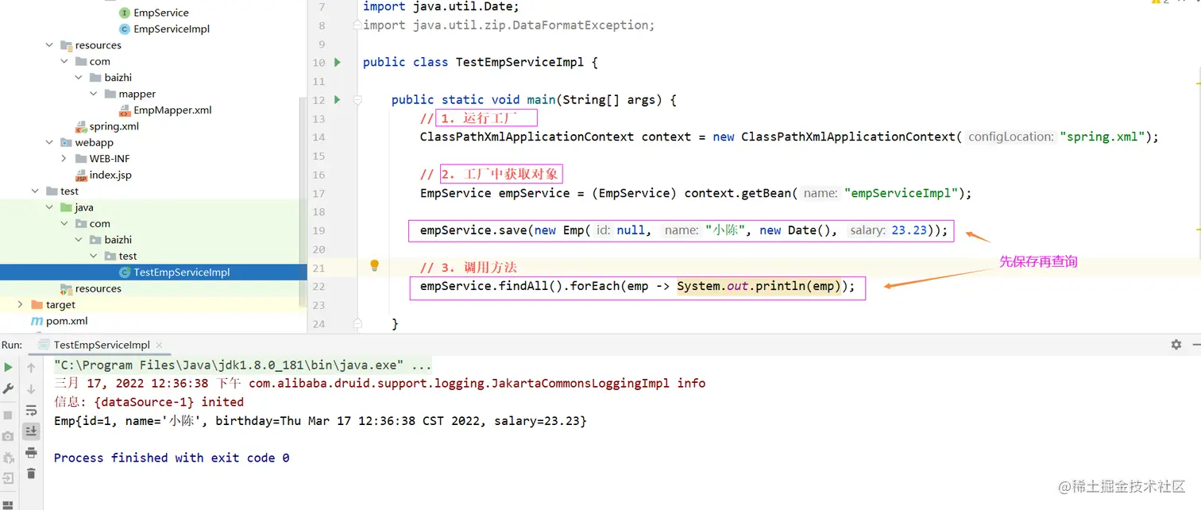1201x510 pixels.
Task: Select index.jsp in project tree
Action: [110, 176]
